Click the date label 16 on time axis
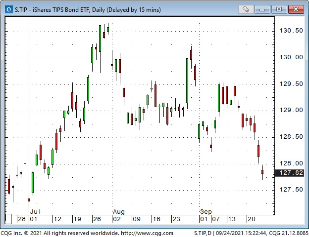The height and width of the screenshot is (237, 309). pos(156,219)
